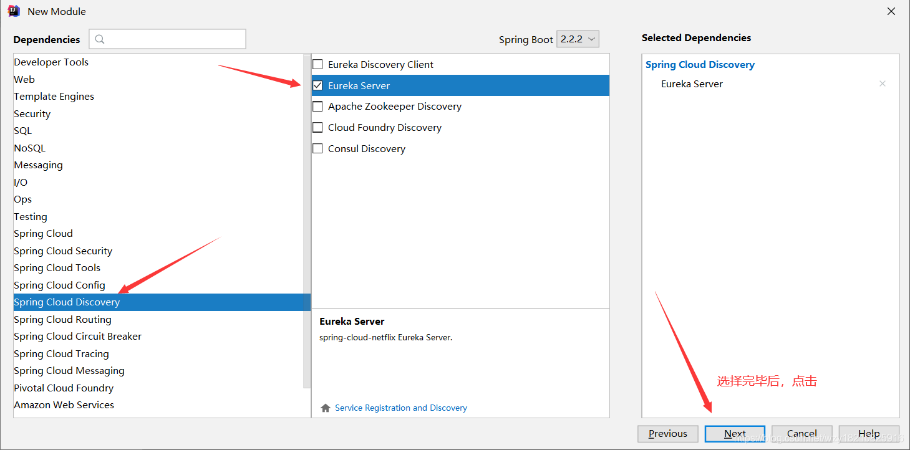The height and width of the screenshot is (450, 910).
Task: Click the IntelliJ logo in title bar
Action: (14, 11)
